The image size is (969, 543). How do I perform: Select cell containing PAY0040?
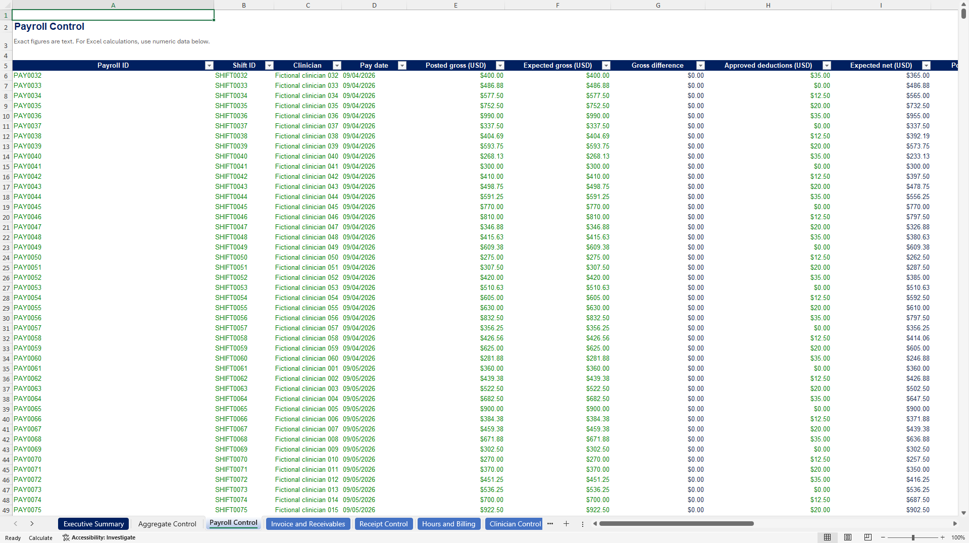[x=113, y=157]
